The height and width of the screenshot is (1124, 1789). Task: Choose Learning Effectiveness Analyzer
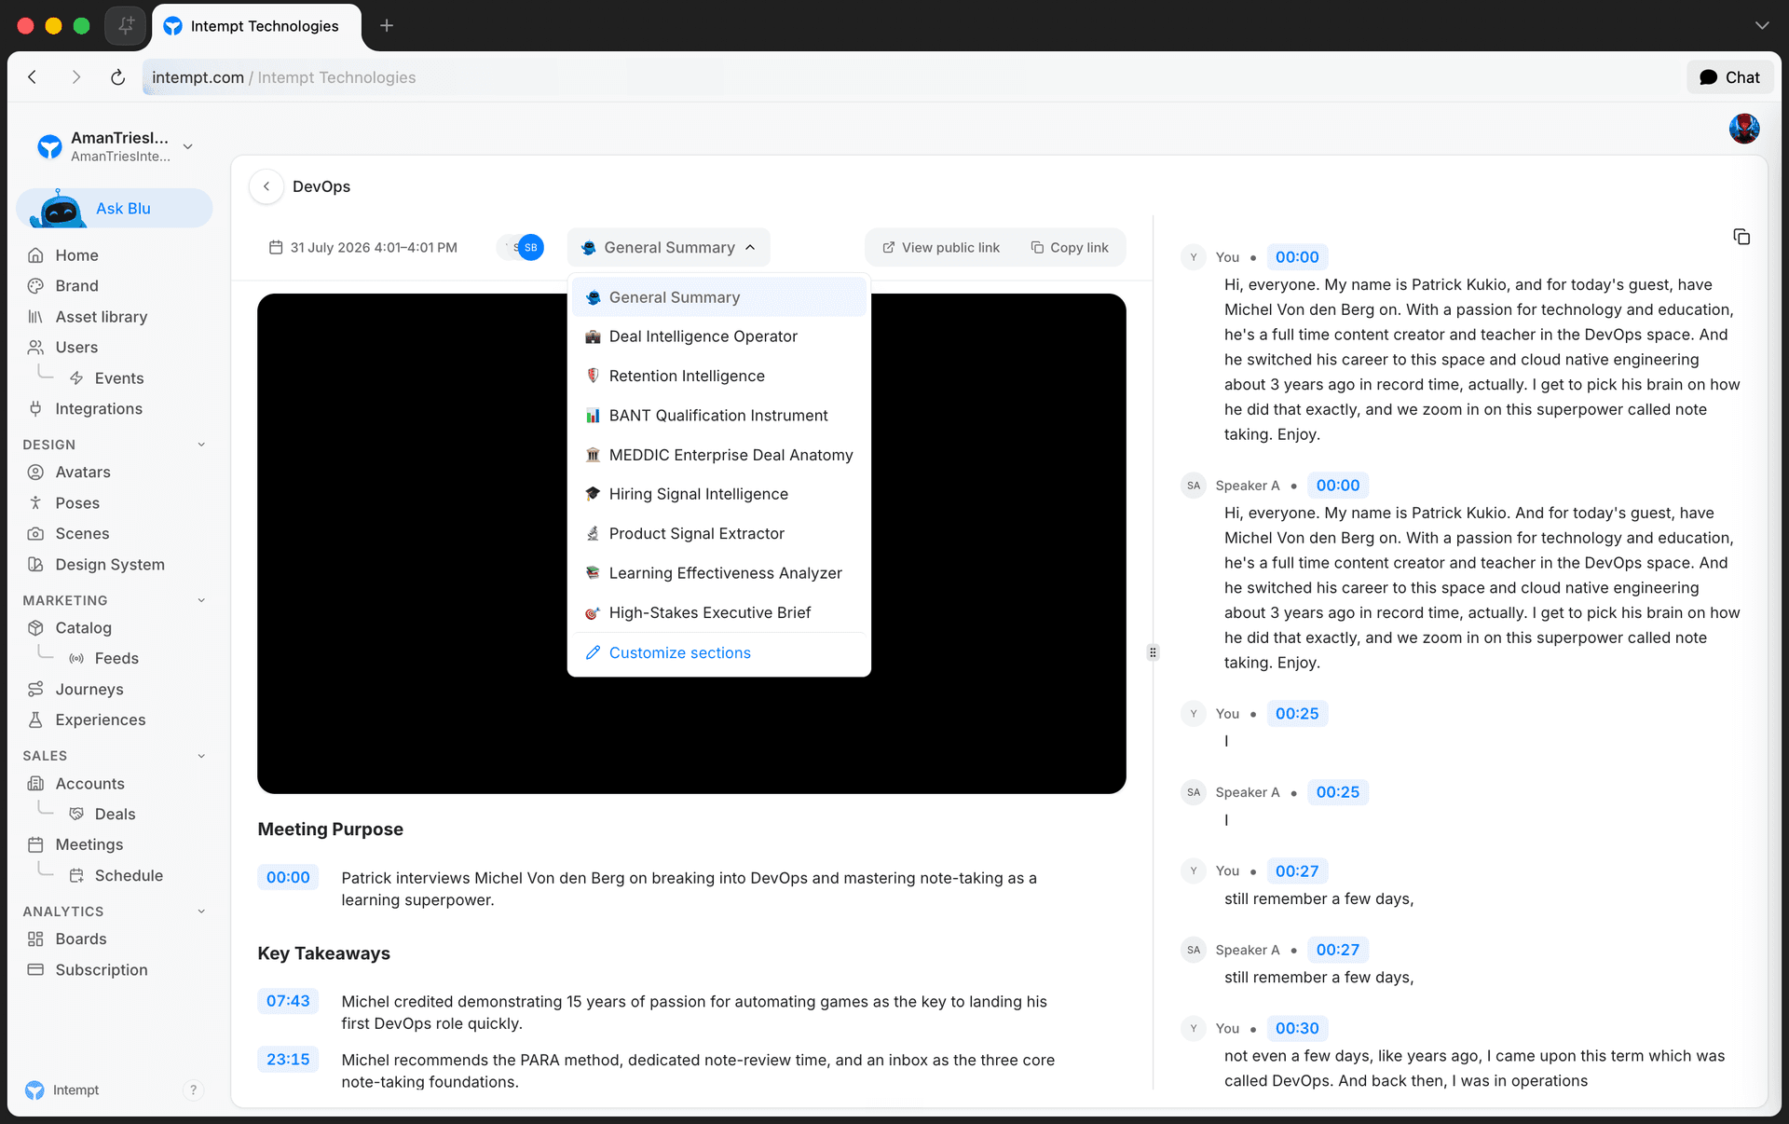pos(718,573)
